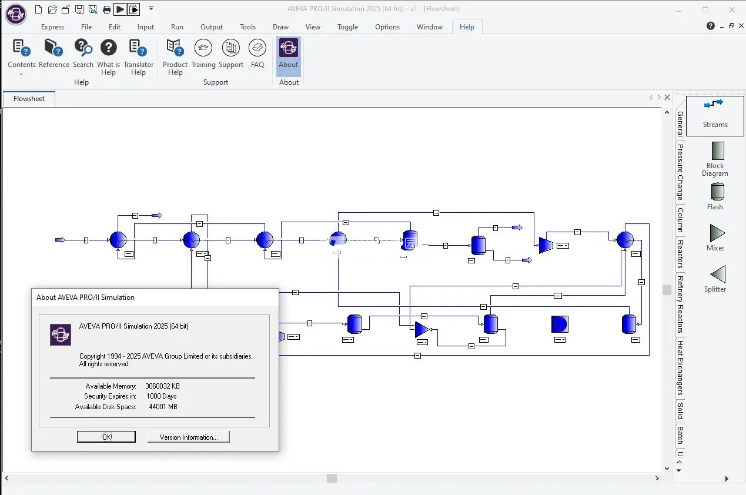Viewport: 746px width, 495px height.
Task: Click the AVEVA application logo button
Action: [x=15, y=14]
